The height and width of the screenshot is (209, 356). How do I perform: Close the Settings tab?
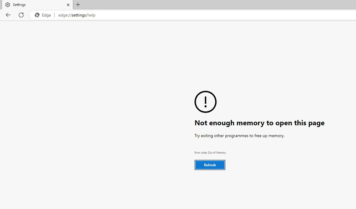[68, 5]
